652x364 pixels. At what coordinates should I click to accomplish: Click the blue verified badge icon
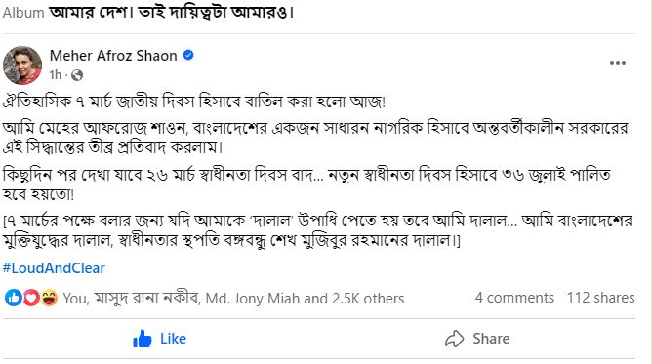(188, 55)
